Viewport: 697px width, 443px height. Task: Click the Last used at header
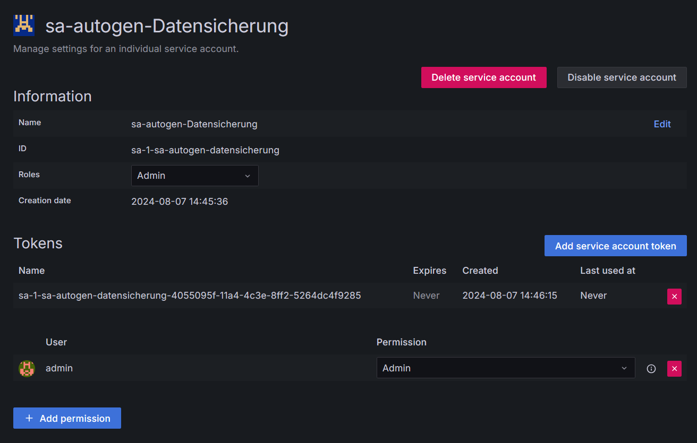[607, 271]
